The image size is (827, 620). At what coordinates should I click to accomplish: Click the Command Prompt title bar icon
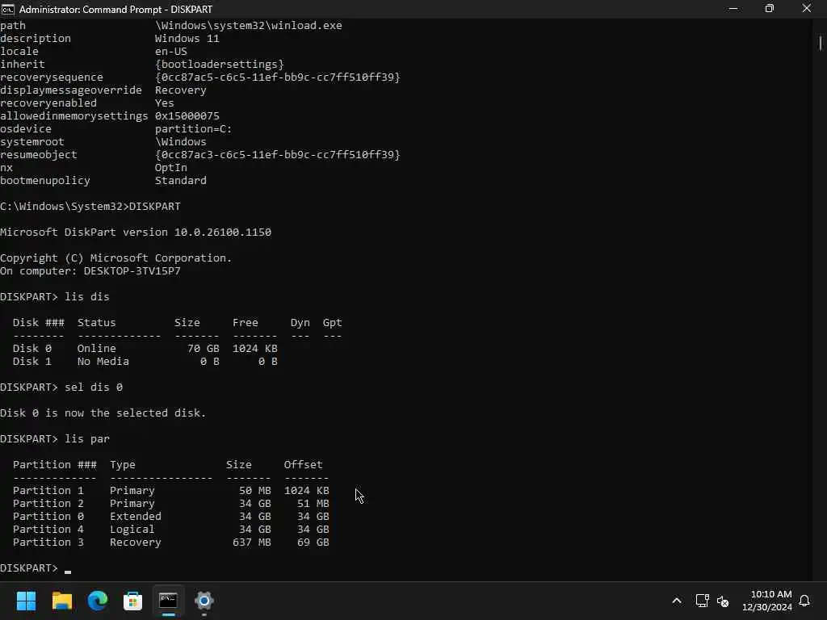point(7,9)
